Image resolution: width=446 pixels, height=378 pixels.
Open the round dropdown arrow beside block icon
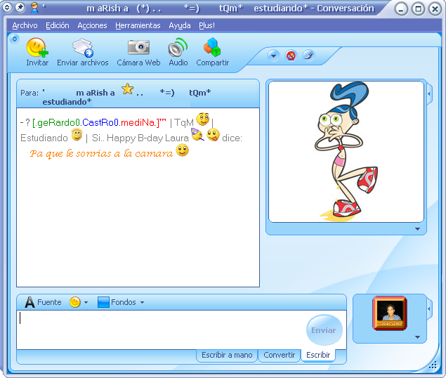click(x=273, y=56)
